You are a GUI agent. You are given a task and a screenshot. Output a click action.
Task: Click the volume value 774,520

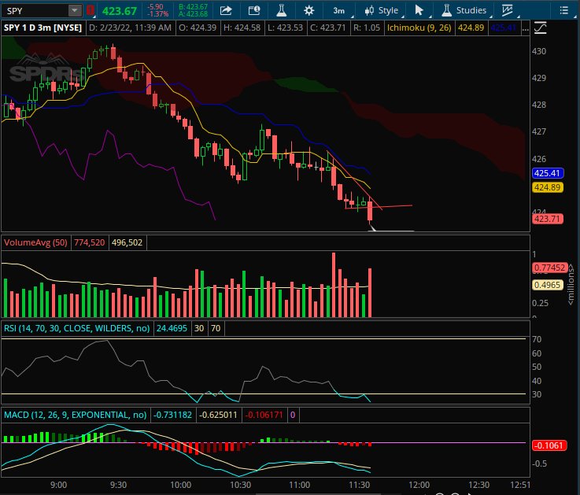pyautogui.click(x=89, y=242)
